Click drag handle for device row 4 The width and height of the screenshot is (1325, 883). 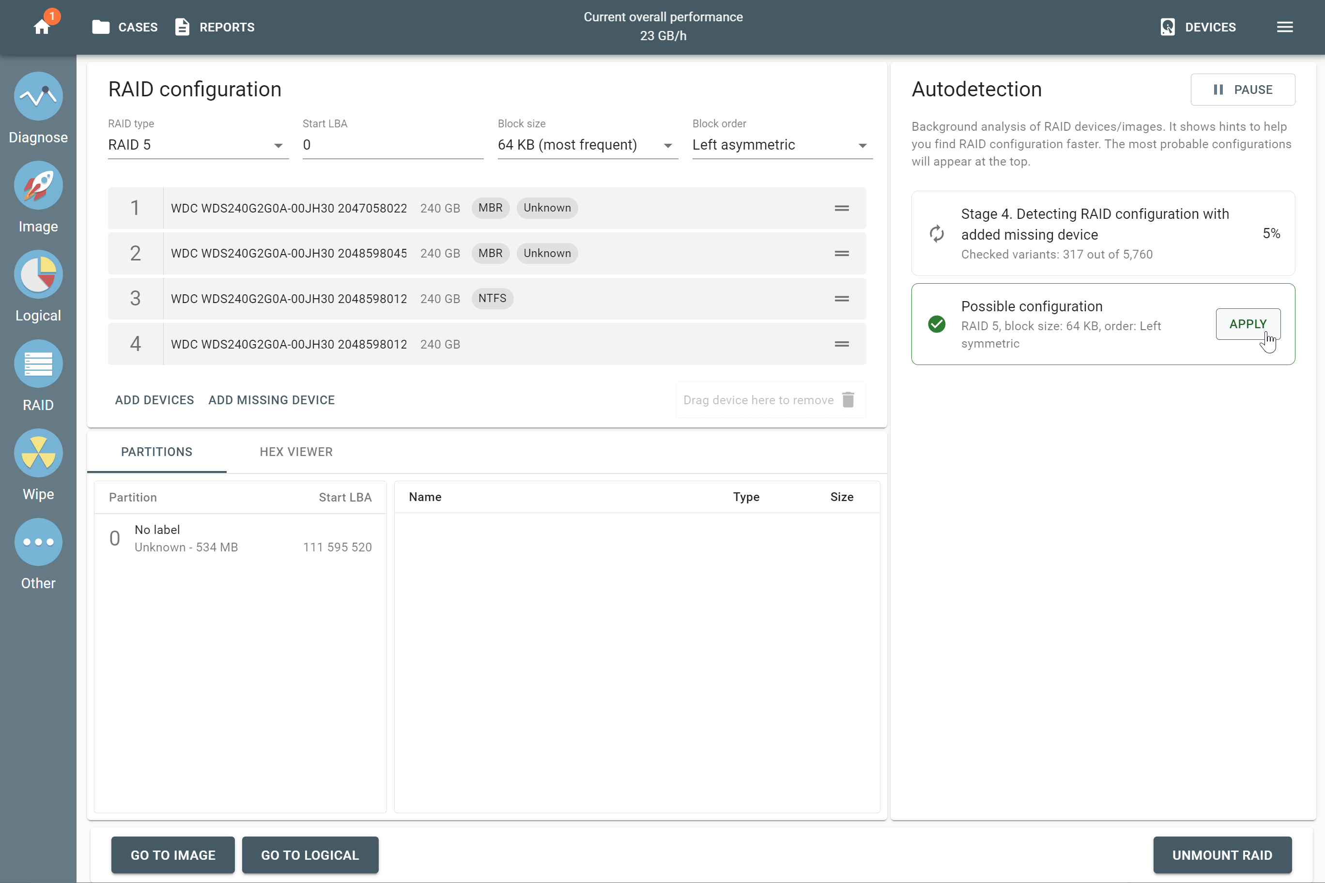tap(842, 344)
